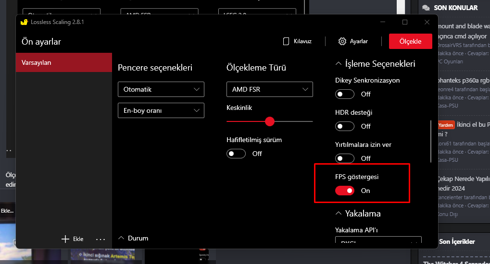Click Ekle to add preset
This screenshot has height=264, width=490.
pos(73,239)
